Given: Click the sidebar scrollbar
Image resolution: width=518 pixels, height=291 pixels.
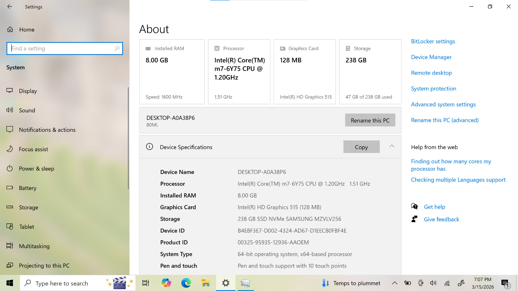Looking at the screenshot, I should 128,138.
